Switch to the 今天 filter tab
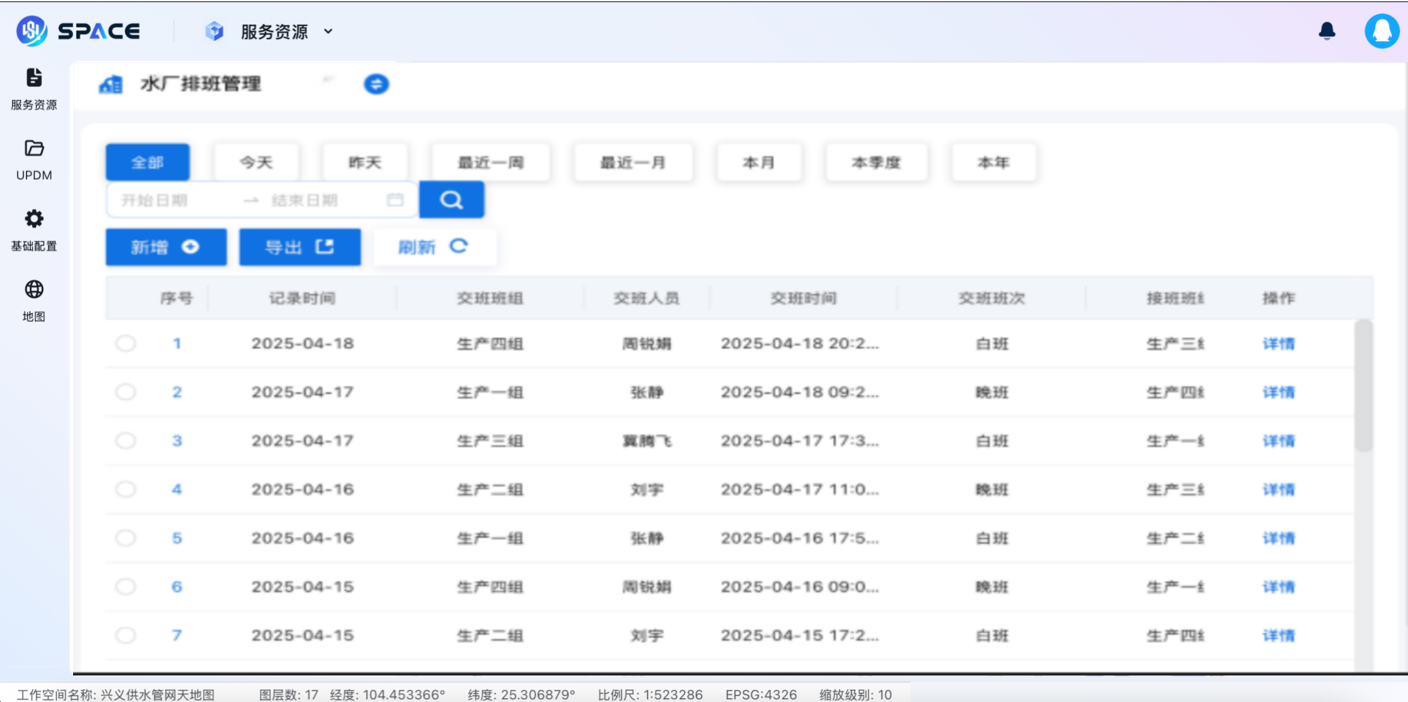1408x702 pixels. [x=256, y=162]
